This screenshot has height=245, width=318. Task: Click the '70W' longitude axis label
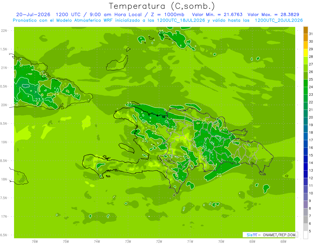click(221, 242)
